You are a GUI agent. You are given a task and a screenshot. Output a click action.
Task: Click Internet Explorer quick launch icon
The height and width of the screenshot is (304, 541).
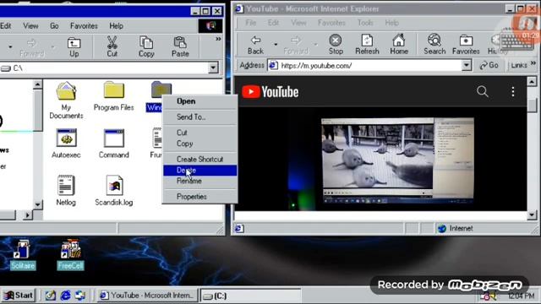tap(66, 296)
